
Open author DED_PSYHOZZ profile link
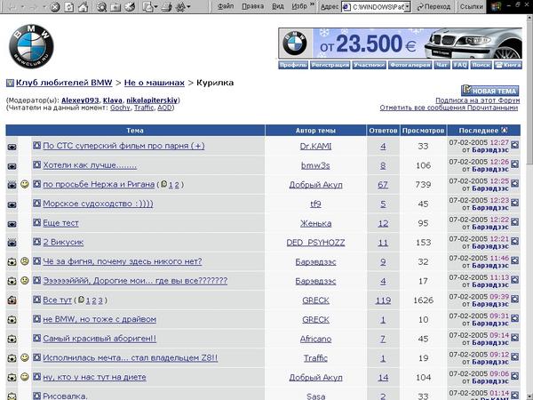click(x=315, y=243)
